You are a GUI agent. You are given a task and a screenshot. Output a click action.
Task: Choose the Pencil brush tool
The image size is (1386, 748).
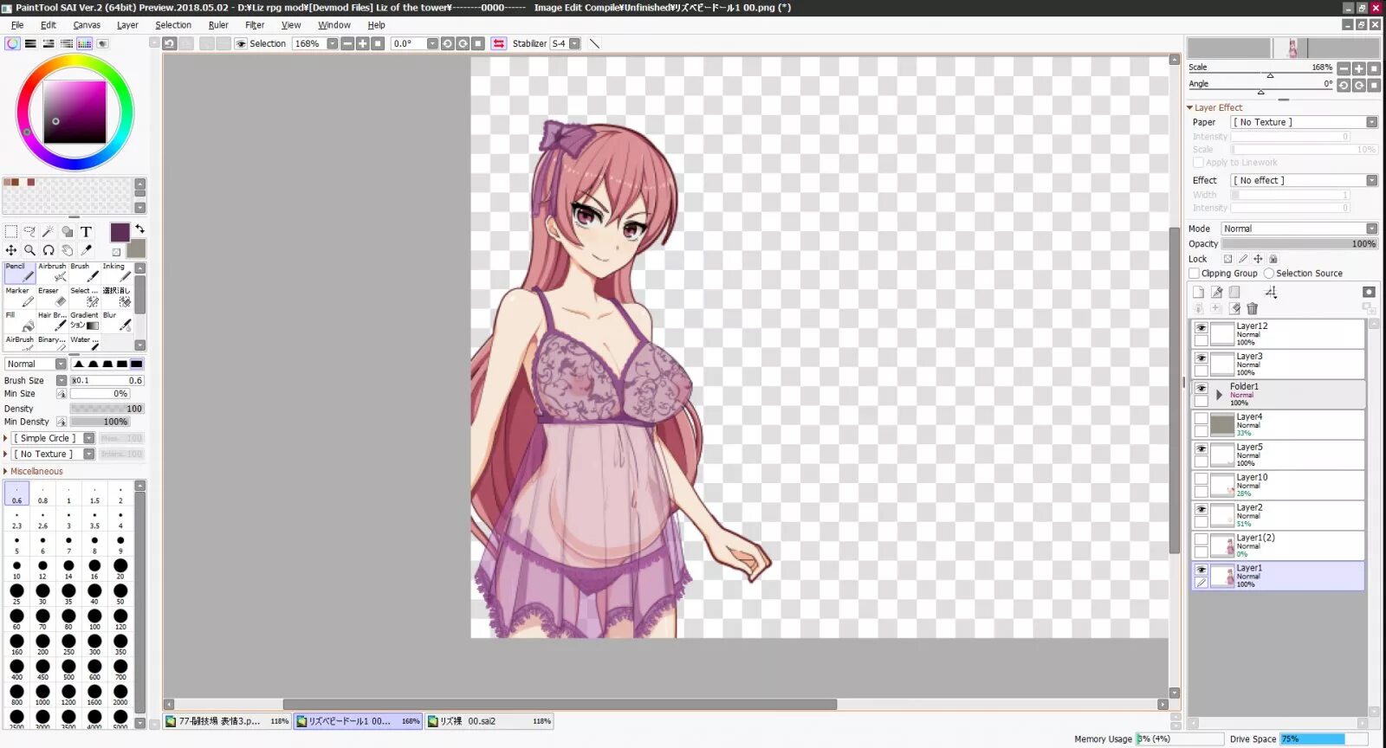tap(20, 273)
